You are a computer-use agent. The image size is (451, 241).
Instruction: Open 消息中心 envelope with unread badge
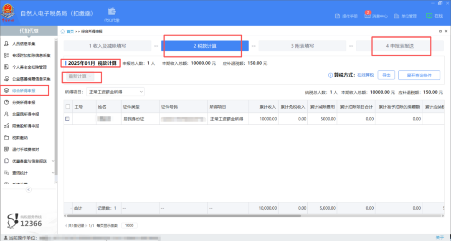(368, 16)
